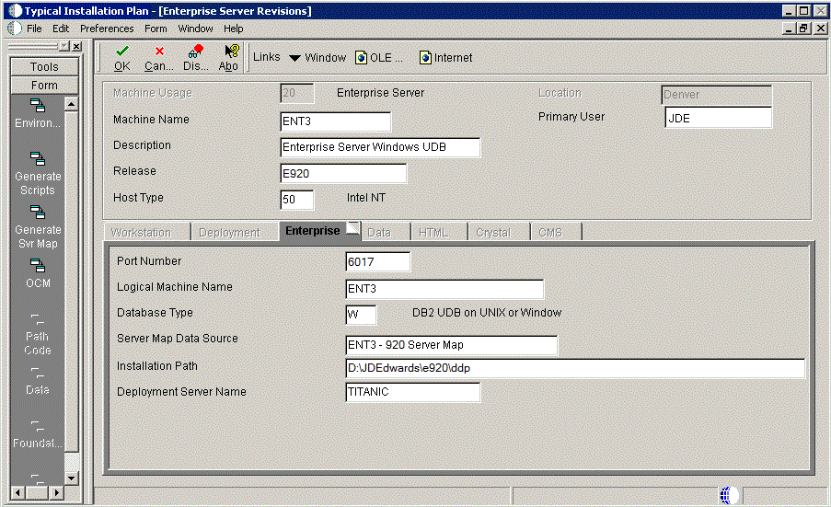Viewport: 831px width, 507px height.
Task: Click the Host Type field
Action: click(296, 200)
